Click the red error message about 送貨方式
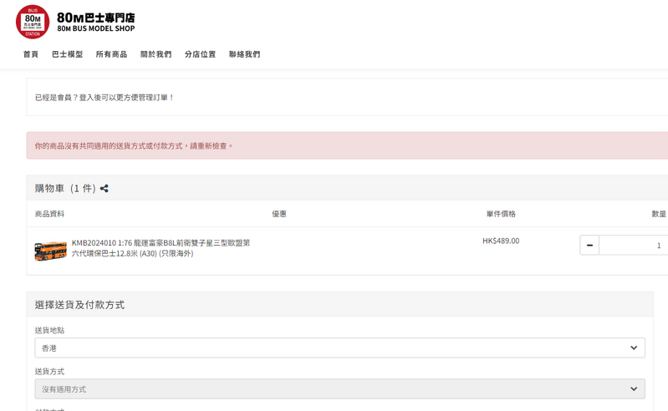This screenshot has height=411, width=668. [134, 146]
